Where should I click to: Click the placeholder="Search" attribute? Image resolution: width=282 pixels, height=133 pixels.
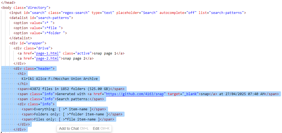point(137,13)
